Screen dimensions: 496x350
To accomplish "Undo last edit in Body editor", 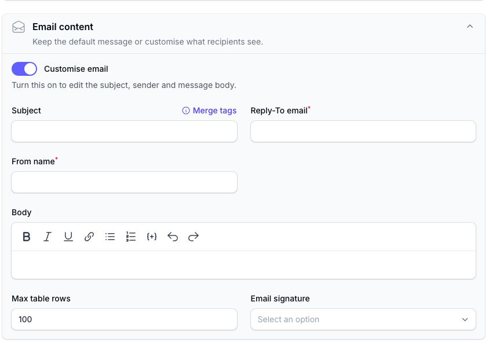I will (173, 237).
